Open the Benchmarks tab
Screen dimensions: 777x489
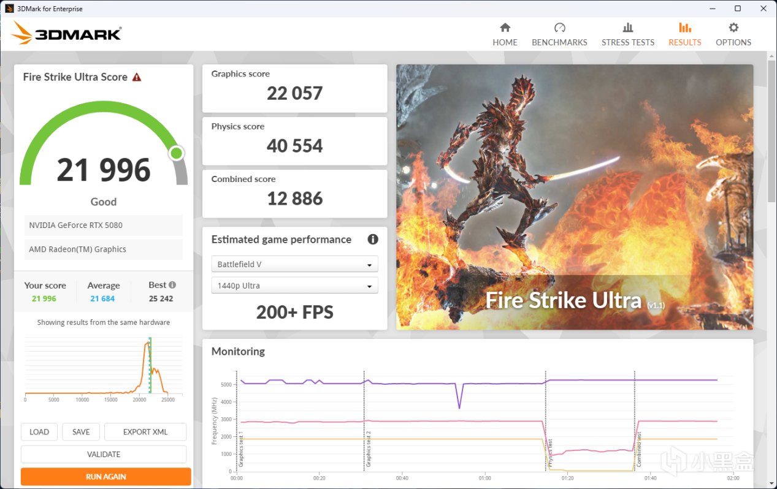pos(559,35)
